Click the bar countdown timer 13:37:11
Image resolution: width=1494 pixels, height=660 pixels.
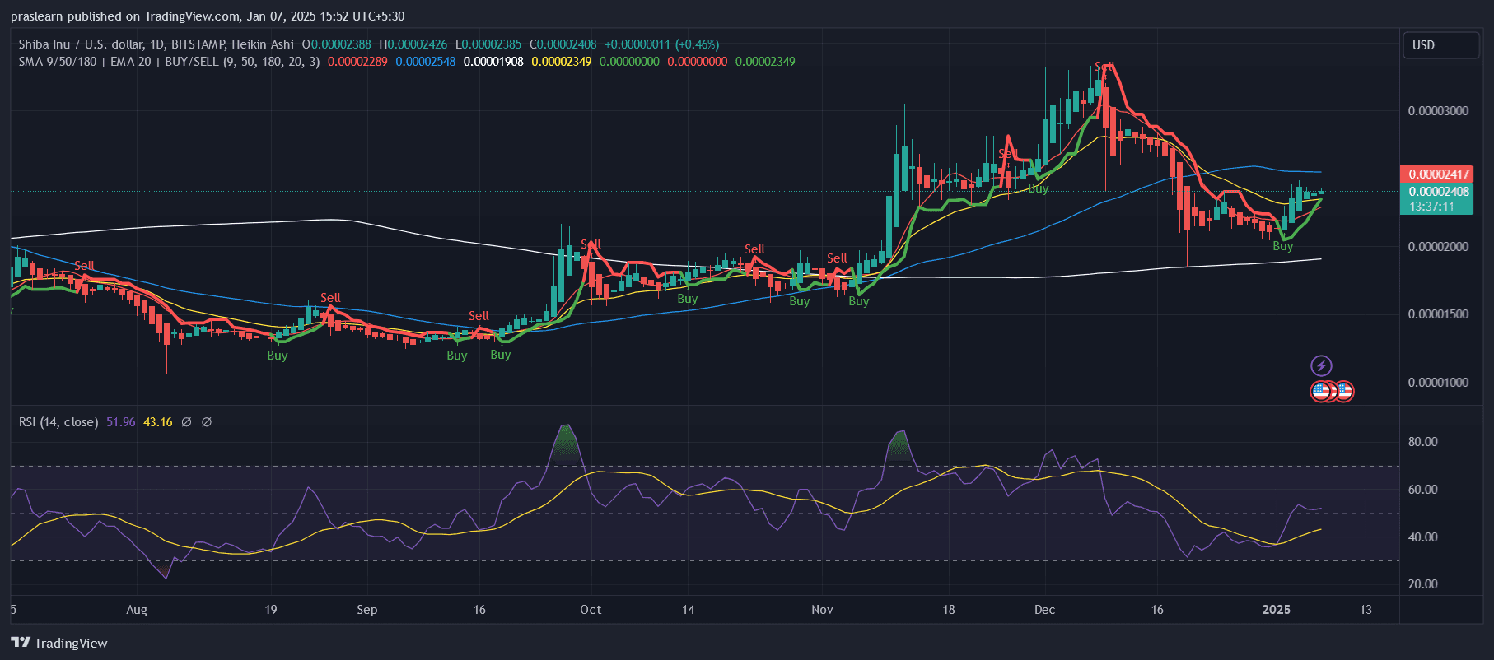pyautogui.click(x=1431, y=207)
